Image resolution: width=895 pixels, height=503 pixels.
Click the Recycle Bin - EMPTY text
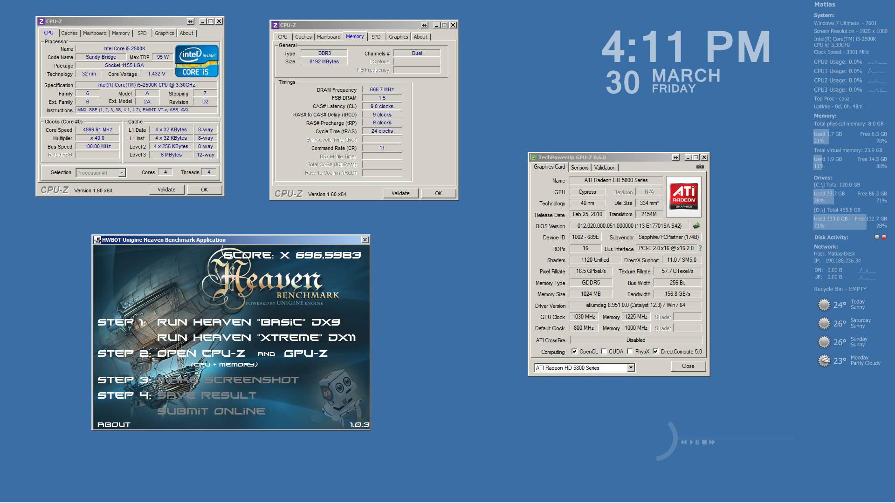click(840, 289)
